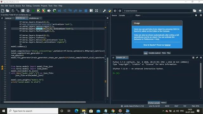
Task: Select the Plots tab
Action: pos(164,53)
